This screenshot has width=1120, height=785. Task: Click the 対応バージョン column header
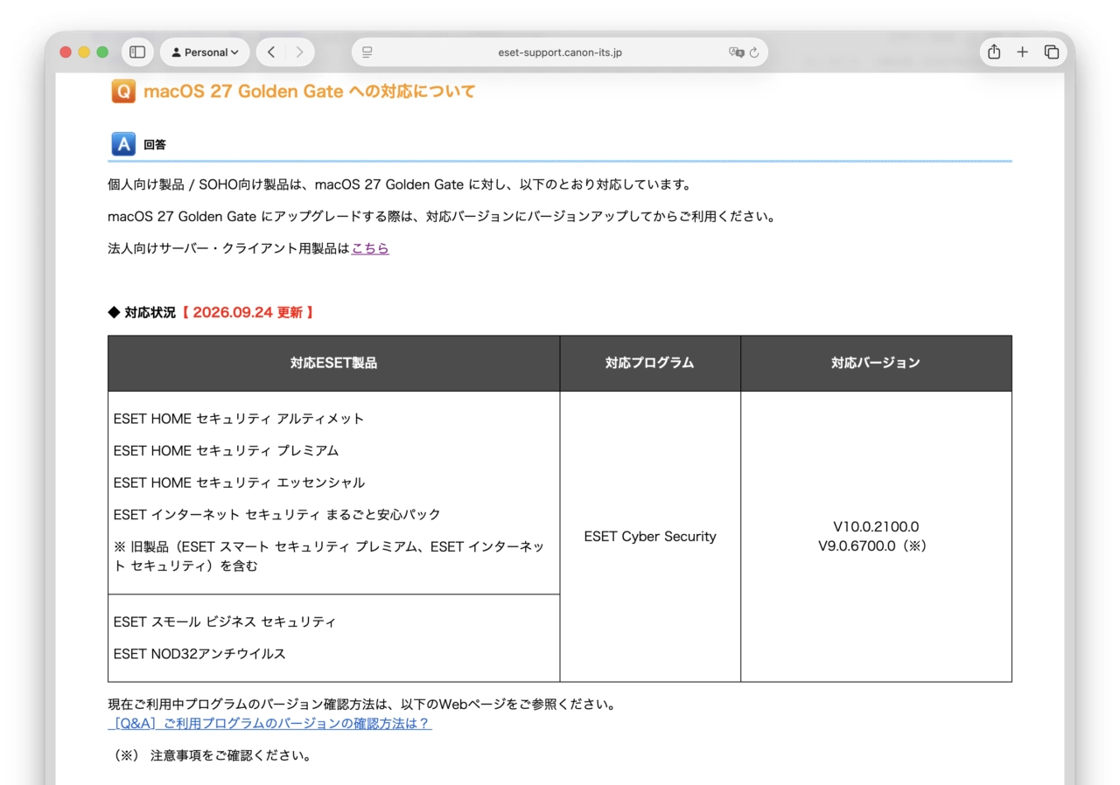pos(876,363)
